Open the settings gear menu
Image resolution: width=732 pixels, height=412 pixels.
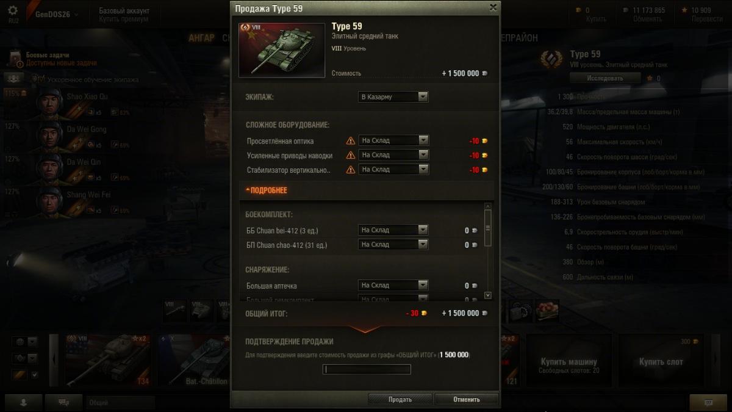pyautogui.click(x=13, y=10)
